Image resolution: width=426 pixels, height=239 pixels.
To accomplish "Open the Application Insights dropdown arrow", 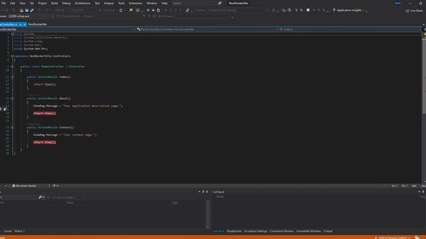I will tap(363, 11).
